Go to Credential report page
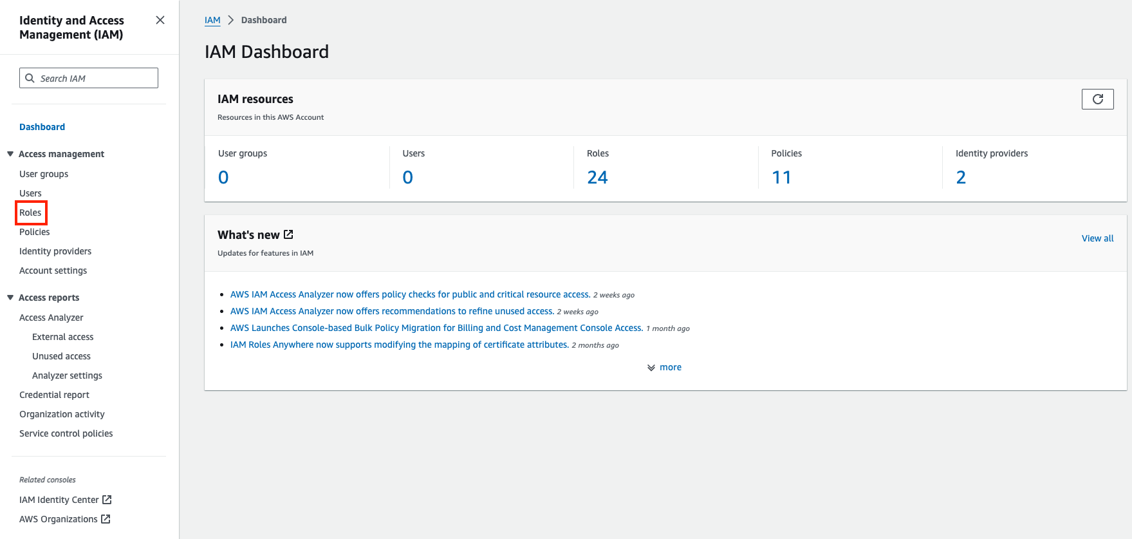 point(54,395)
